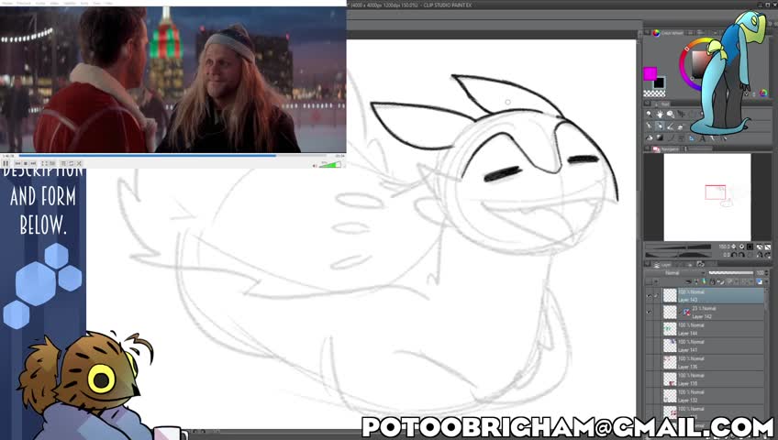778x440 pixels.
Task: Select the magenta foreground color swatch
Action: pyautogui.click(x=650, y=74)
